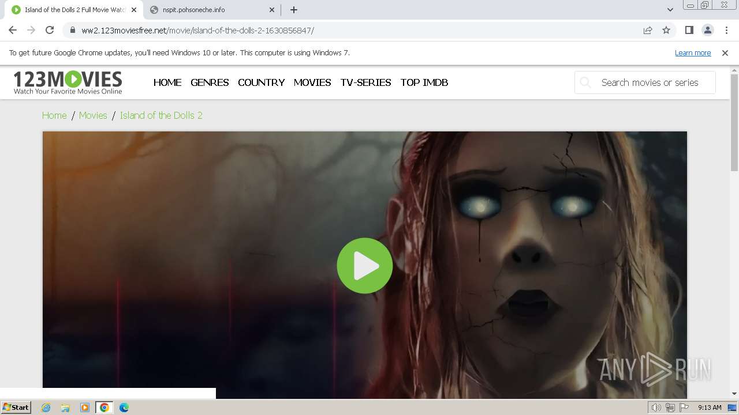Open COUNTRY menu

pos(261,82)
